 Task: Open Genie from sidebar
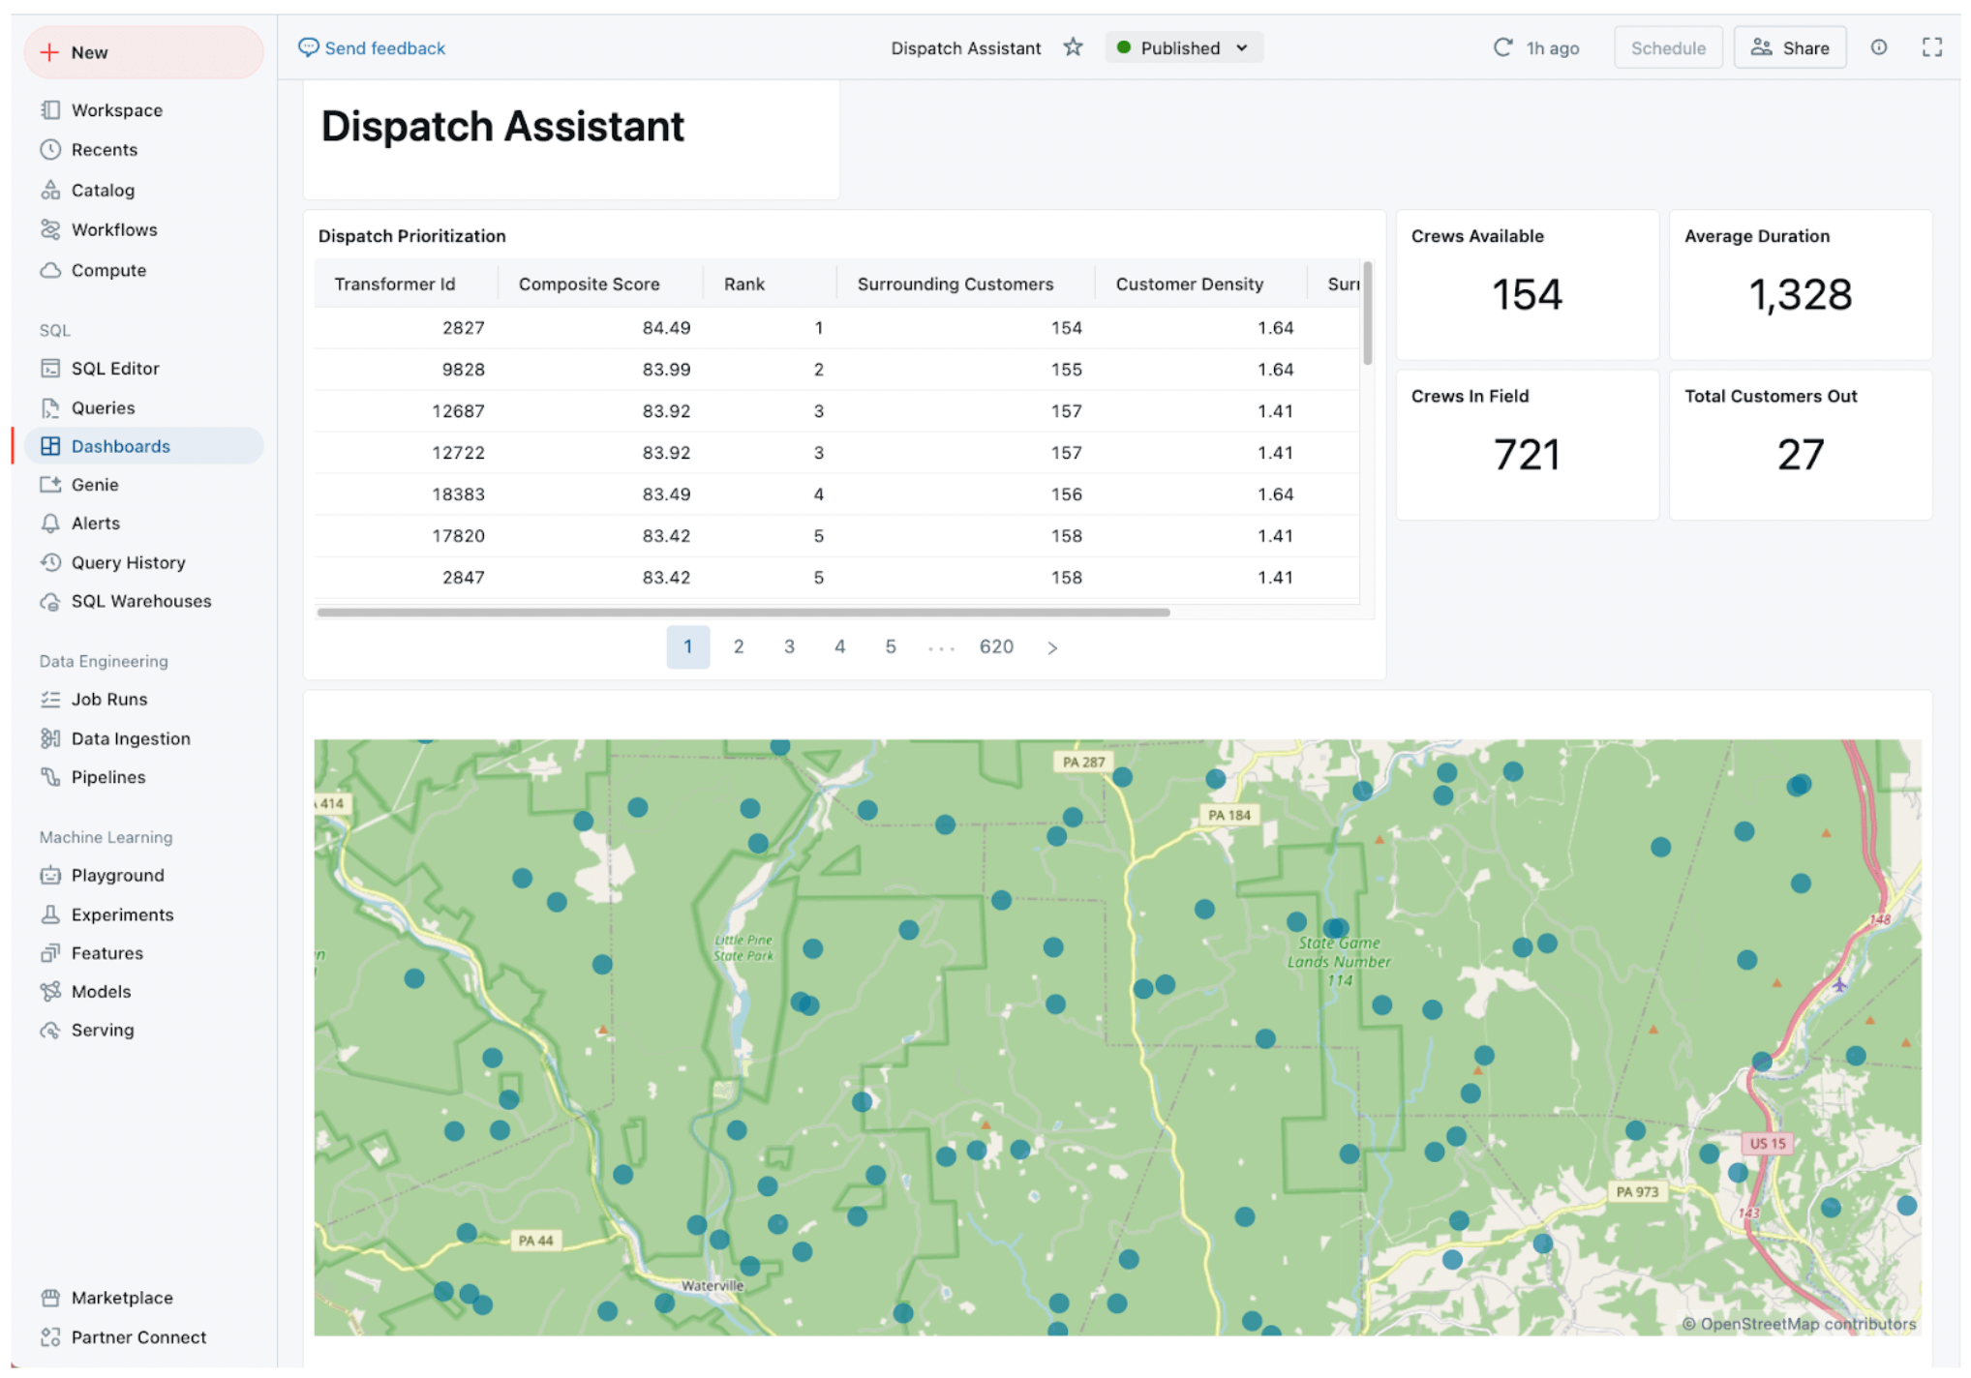[x=93, y=484]
